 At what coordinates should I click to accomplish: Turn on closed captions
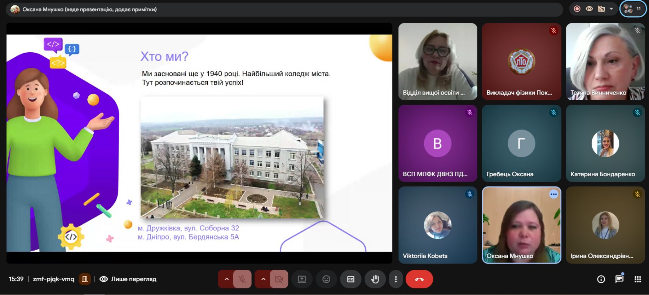(x=350, y=279)
